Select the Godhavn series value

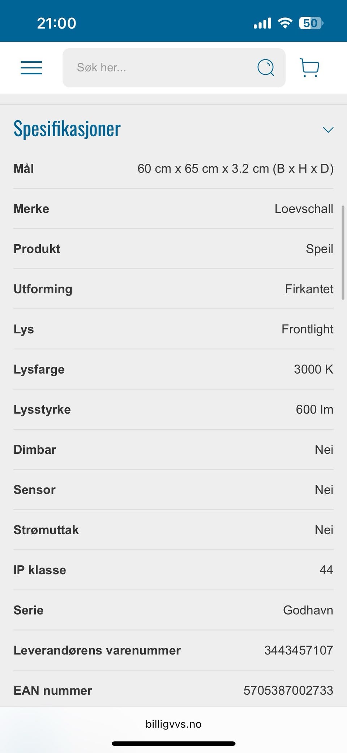point(308,610)
